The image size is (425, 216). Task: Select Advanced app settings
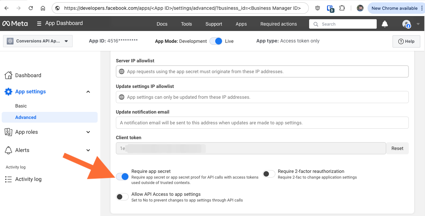49,117
